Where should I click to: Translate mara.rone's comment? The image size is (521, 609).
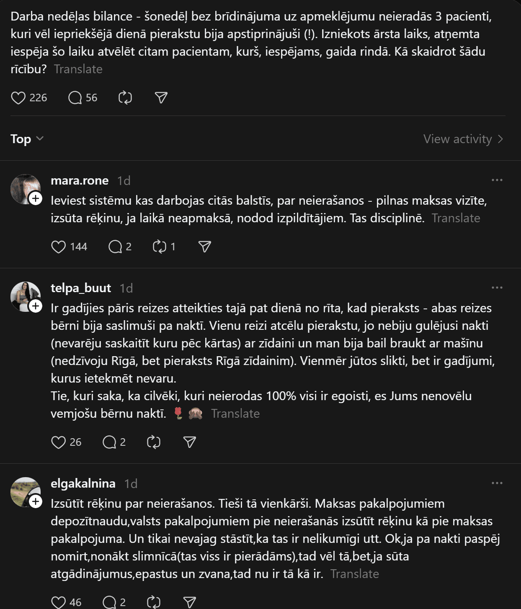tap(456, 218)
